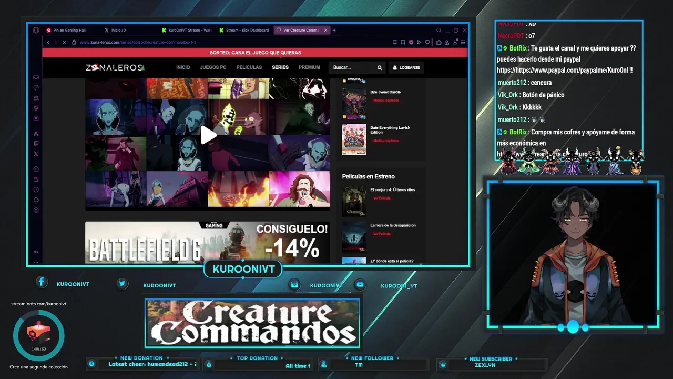The image size is (673, 379).
Task: Click Date Everything cover thumbnail
Action: click(354, 139)
